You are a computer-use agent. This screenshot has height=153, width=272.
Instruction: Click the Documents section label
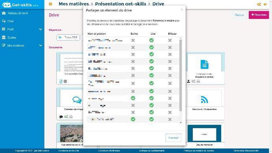click(56, 47)
